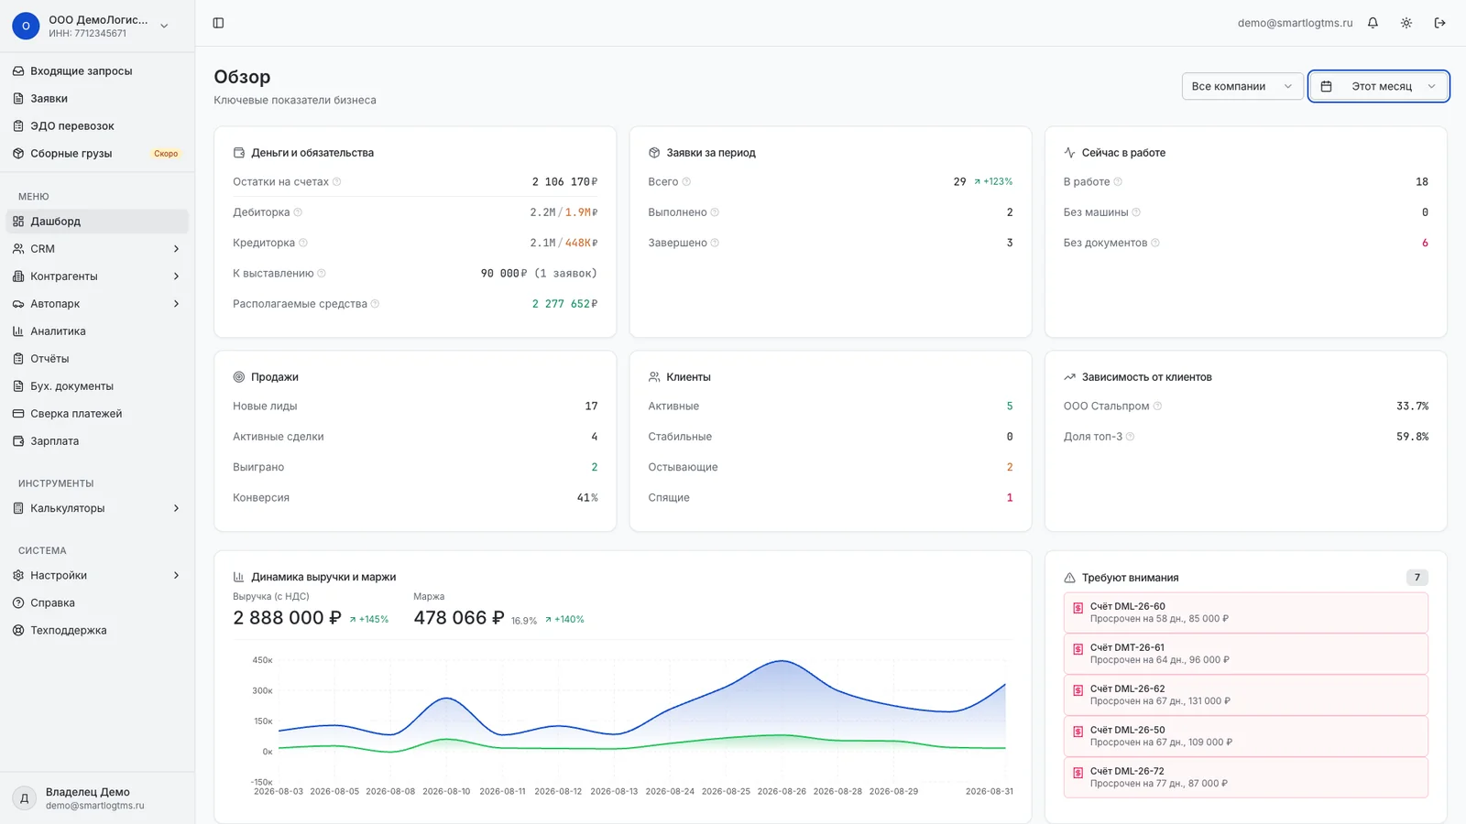Click the attention count badge 7
This screenshot has width=1466, height=824.
1417,578
